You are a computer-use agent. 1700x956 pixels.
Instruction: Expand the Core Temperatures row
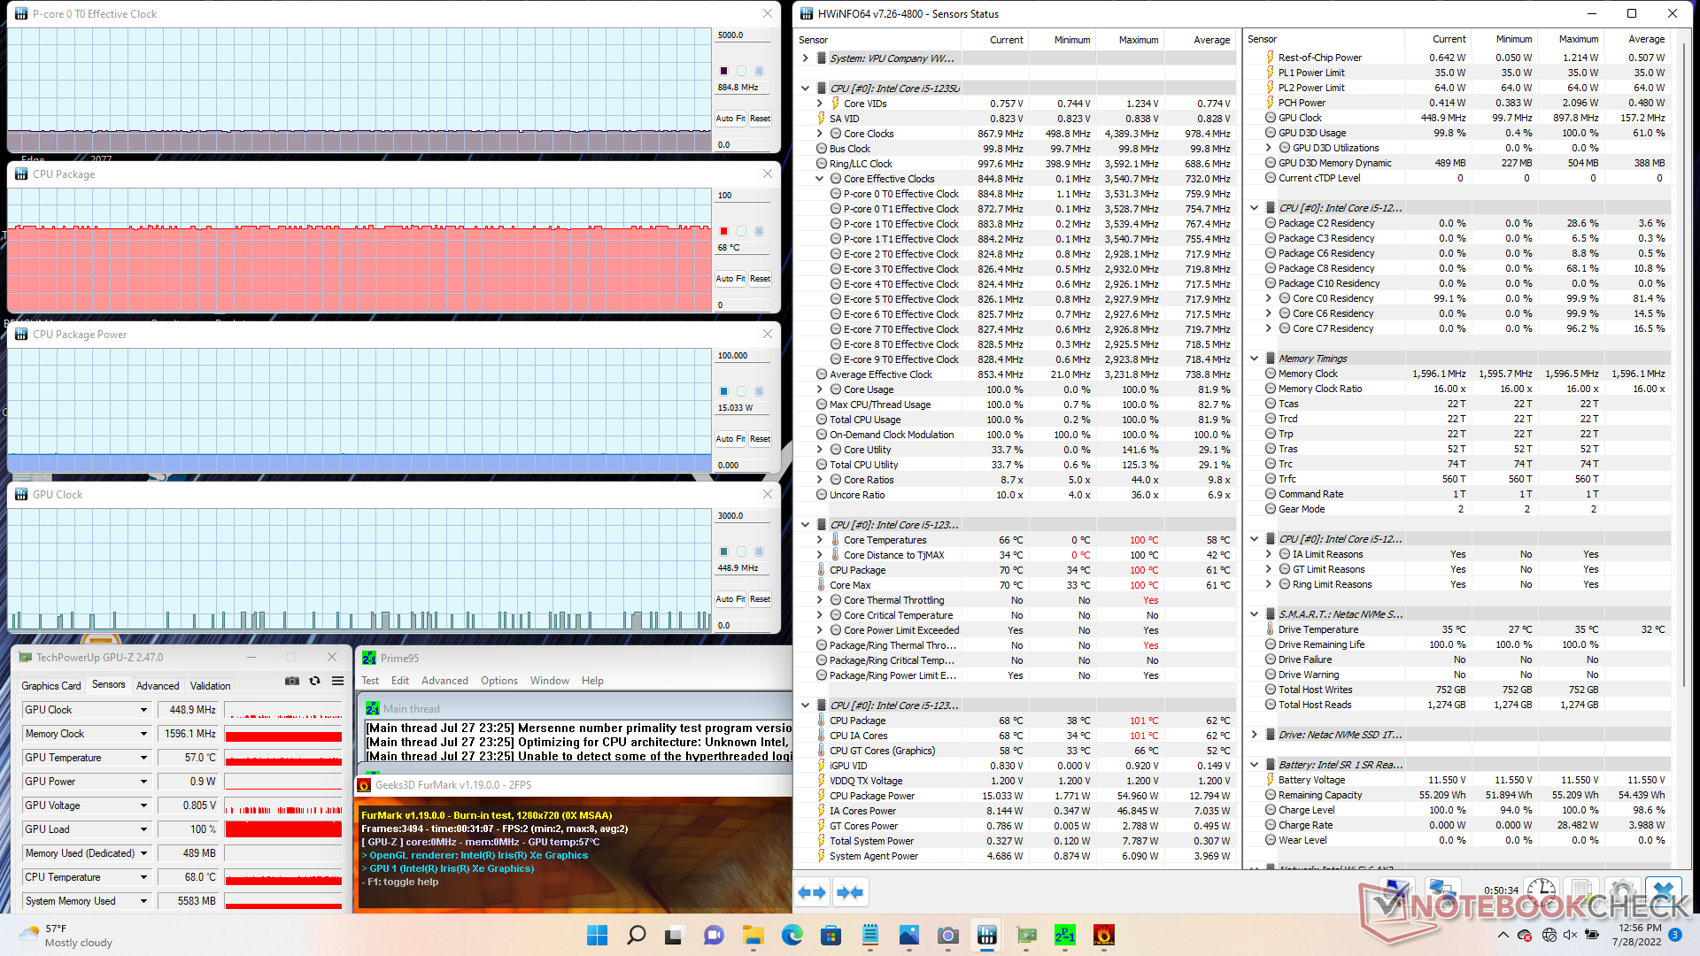pyautogui.click(x=819, y=540)
